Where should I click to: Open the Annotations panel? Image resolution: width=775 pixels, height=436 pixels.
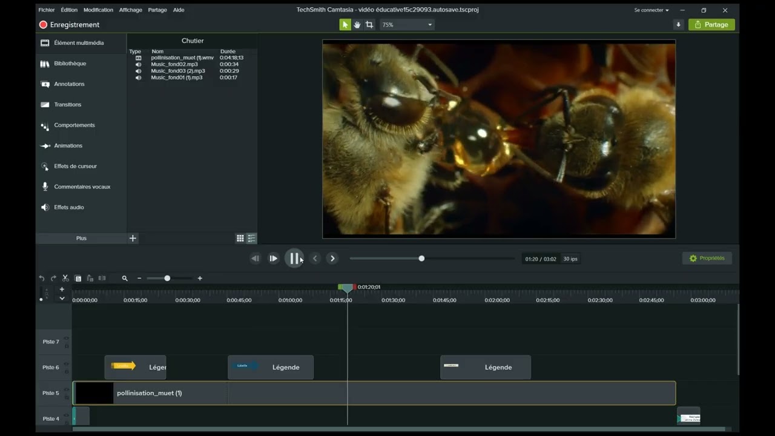69,84
